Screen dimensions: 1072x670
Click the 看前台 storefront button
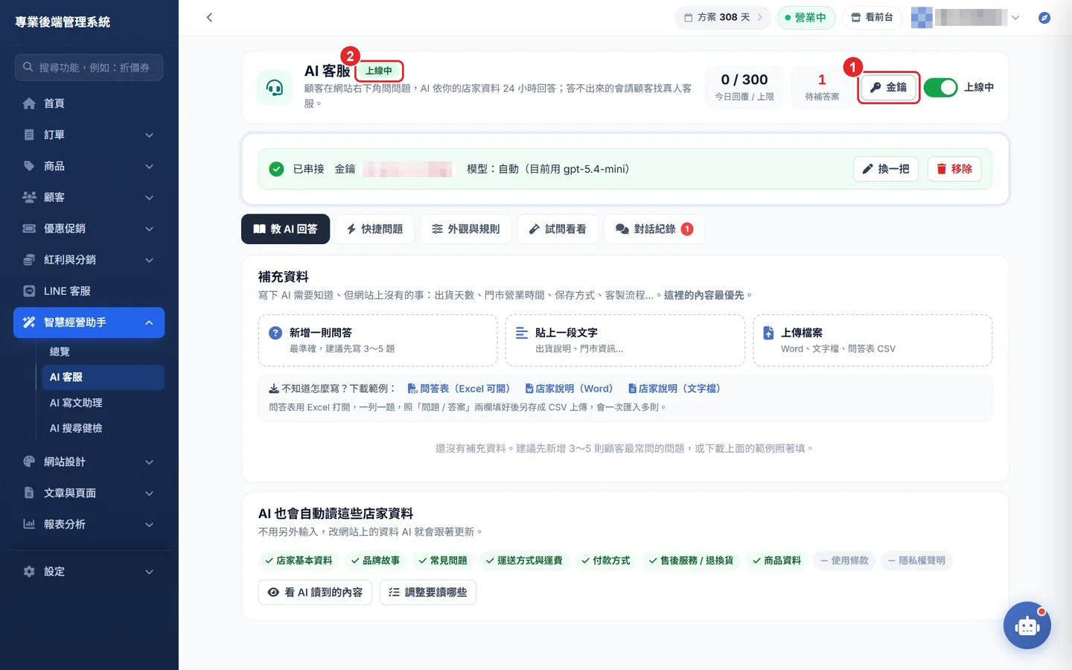(872, 17)
